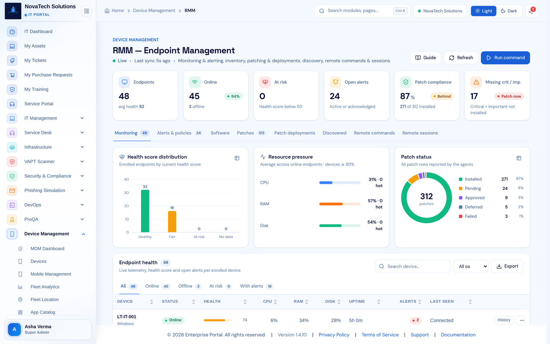Export the endpoint health table

pos(507,266)
